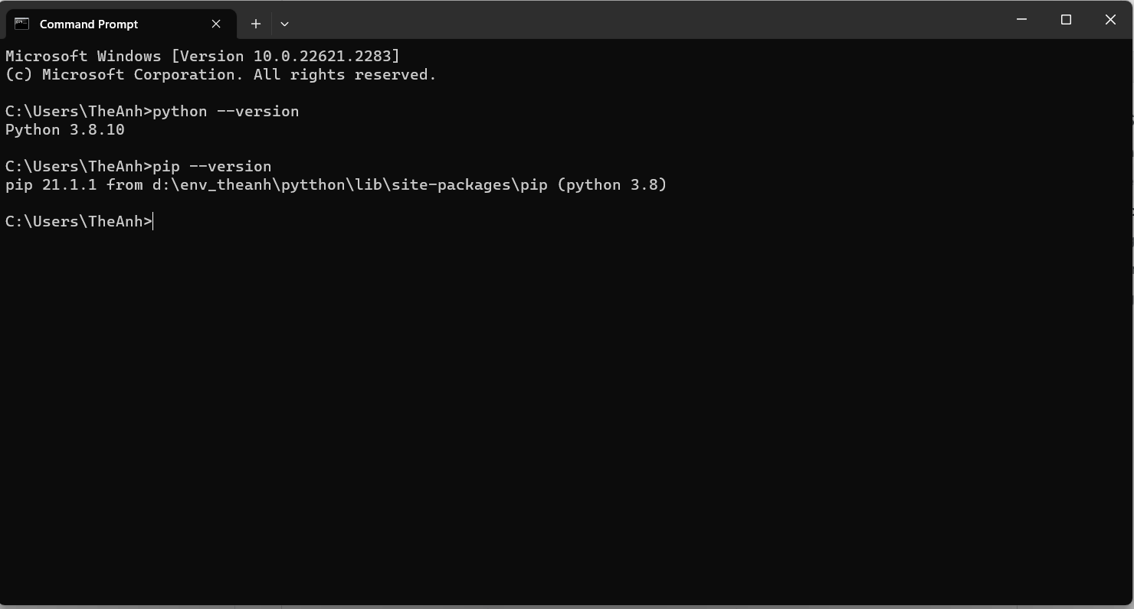
Task: Open a new terminal tab
Action: pos(256,24)
